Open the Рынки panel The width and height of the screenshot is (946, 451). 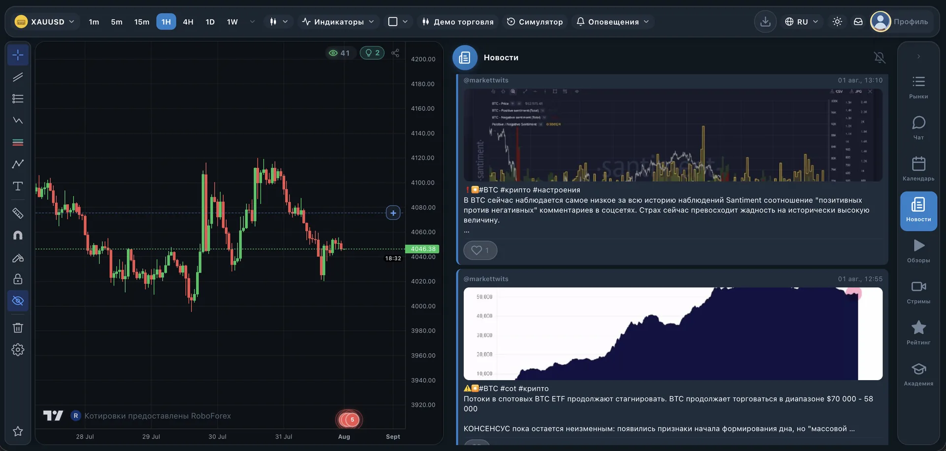[918, 87]
